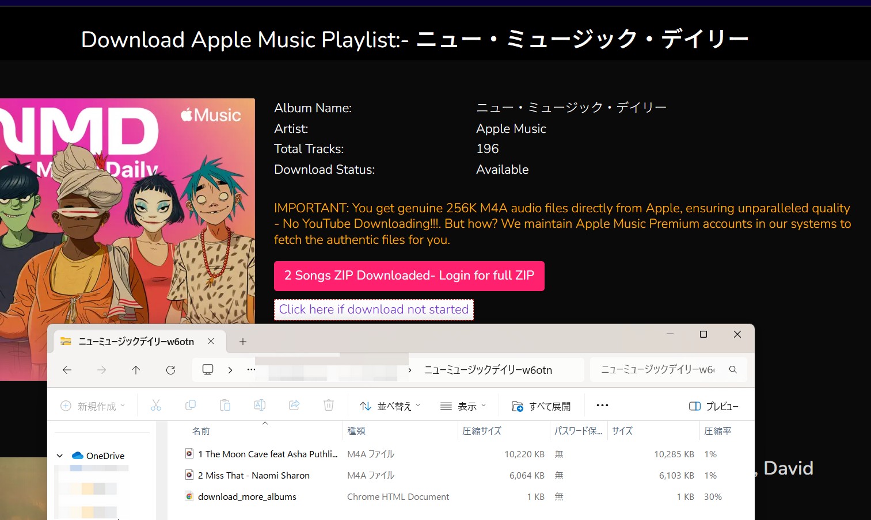Click the Copy icon in toolbar
The height and width of the screenshot is (520, 871).
point(191,406)
